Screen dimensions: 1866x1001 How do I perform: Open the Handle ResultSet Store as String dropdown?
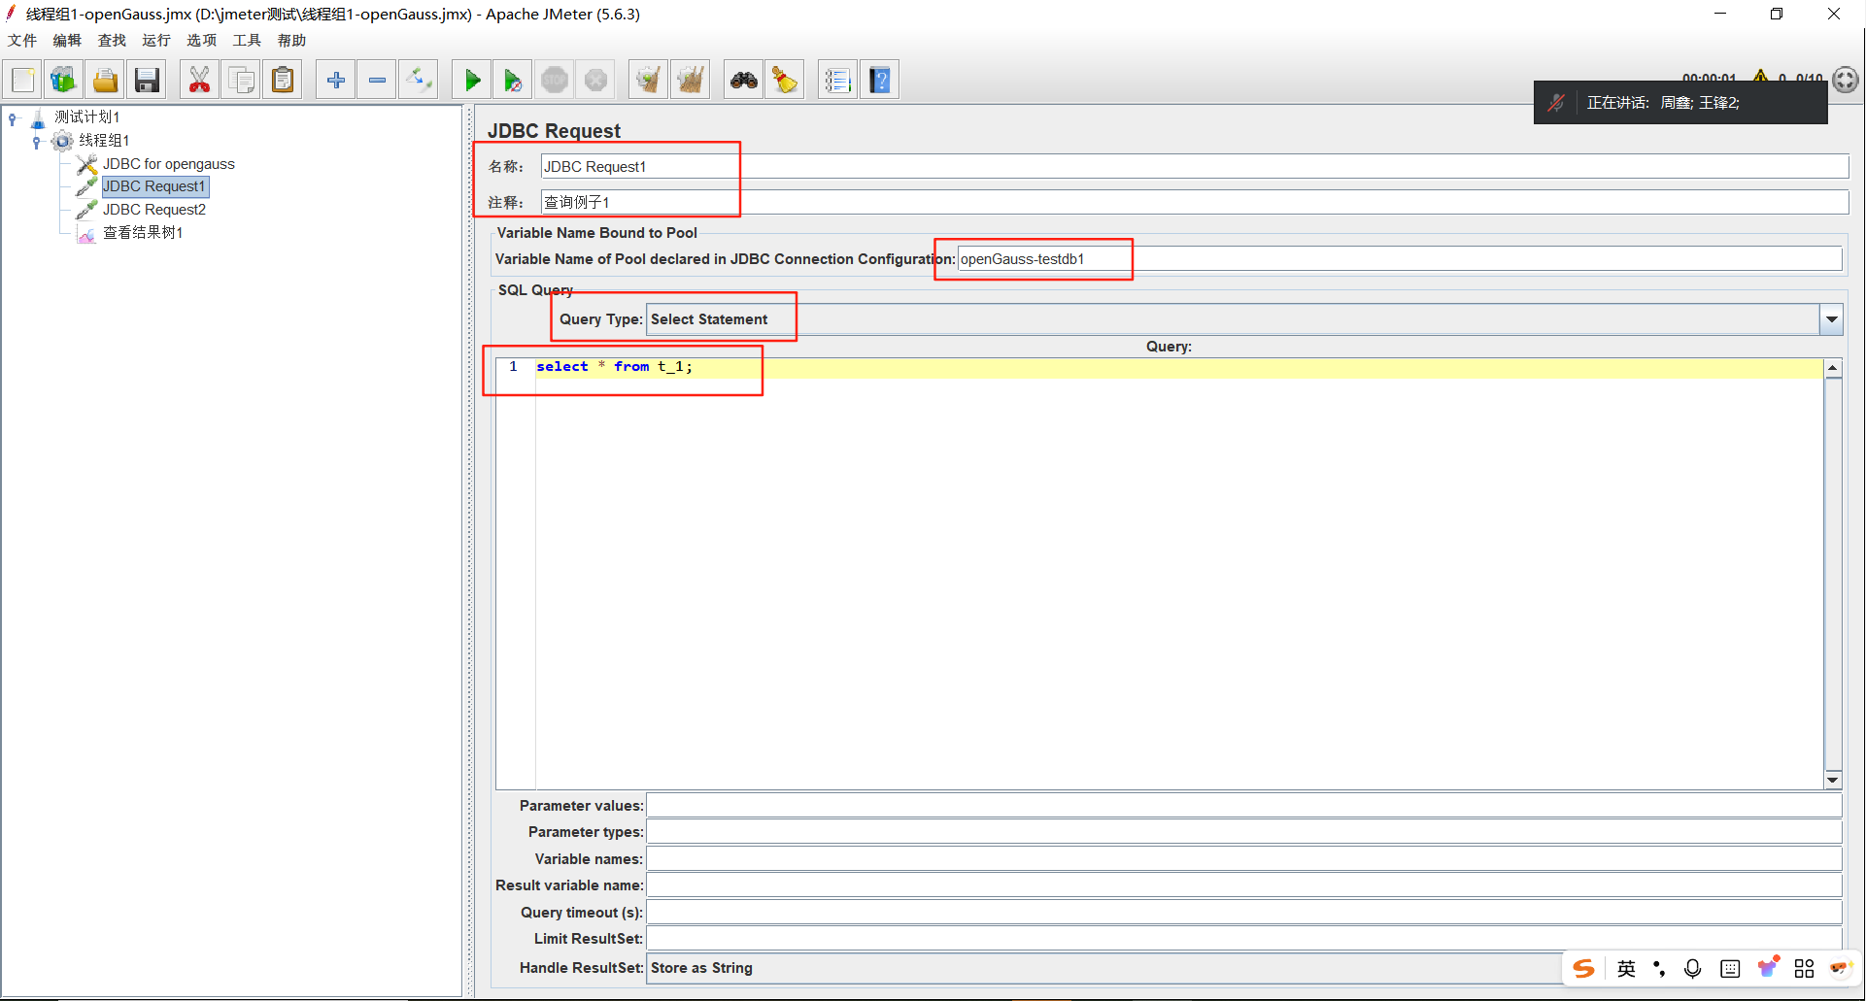(1103, 968)
